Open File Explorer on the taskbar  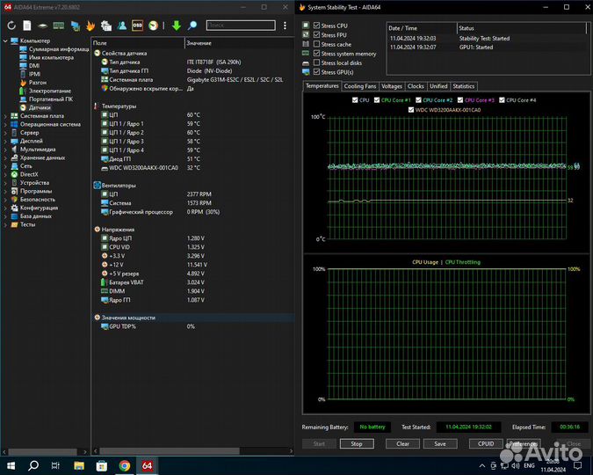(79, 465)
